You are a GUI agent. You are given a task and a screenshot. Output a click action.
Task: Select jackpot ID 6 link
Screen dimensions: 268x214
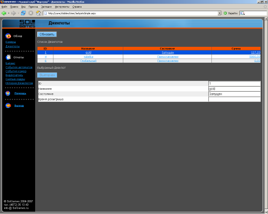[x=45, y=61]
